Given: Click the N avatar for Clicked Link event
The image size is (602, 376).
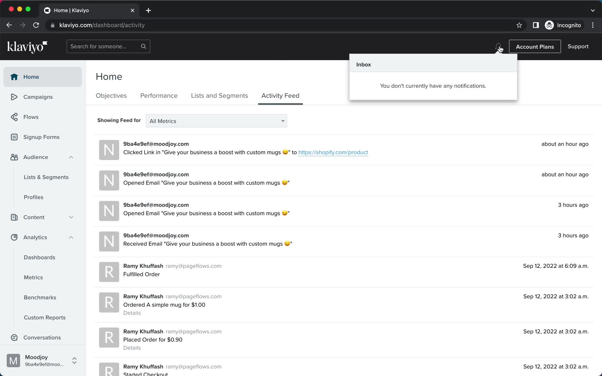Looking at the screenshot, I should click(x=109, y=150).
